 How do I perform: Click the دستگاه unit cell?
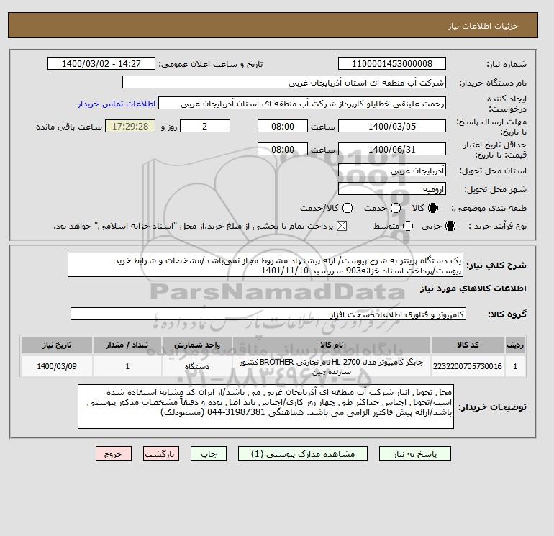click(x=197, y=366)
